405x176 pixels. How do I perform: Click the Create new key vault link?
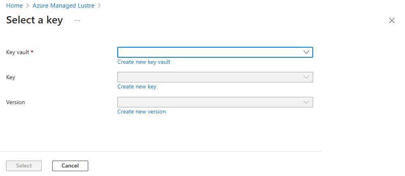coord(144,62)
